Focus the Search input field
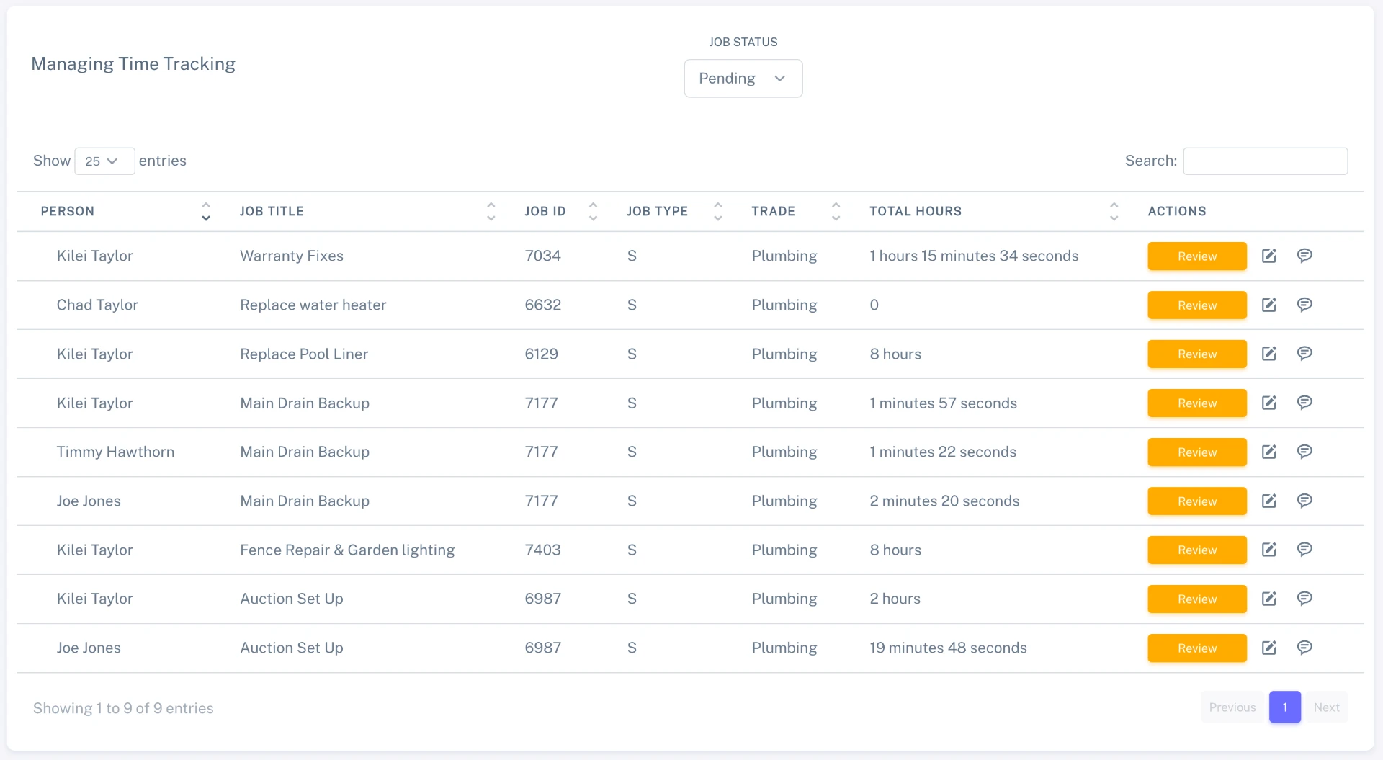 tap(1265, 161)
